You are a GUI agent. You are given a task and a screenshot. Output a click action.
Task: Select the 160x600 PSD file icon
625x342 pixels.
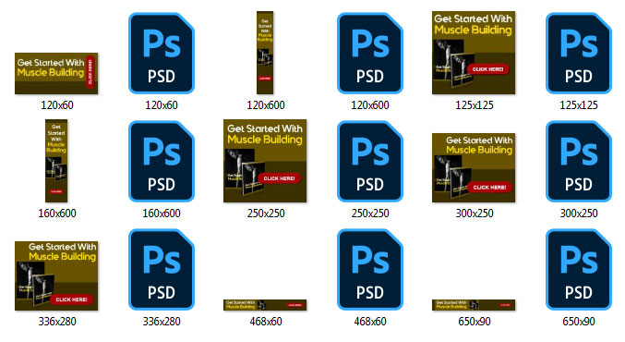pyautogui.click(x=162, y=161)
